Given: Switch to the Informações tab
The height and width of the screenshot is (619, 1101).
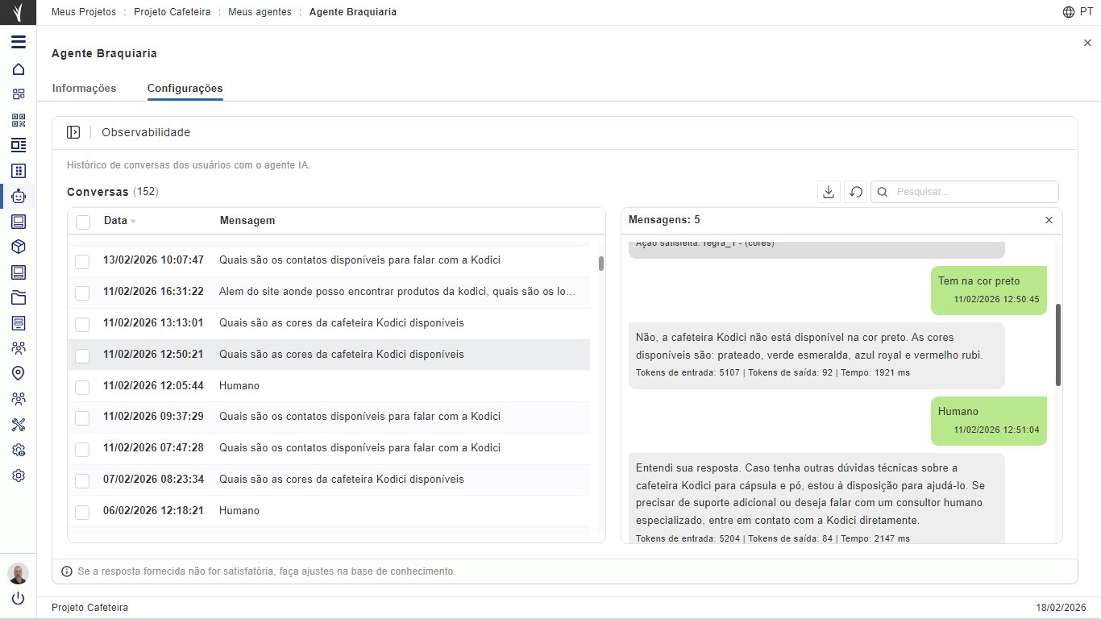Looking at the screenshot, I should [85, 89].
